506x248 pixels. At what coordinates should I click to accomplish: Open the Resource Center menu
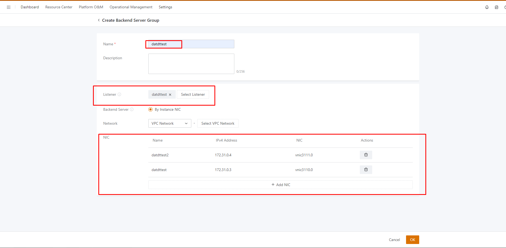[x=59, y=7]
